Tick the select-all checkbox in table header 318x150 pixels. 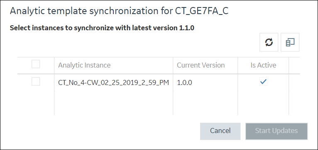click(36, 64)
